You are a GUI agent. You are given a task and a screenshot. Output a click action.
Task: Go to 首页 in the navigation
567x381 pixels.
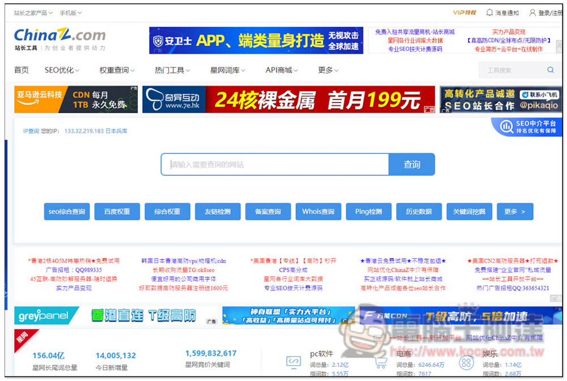[x=22, y=70]
